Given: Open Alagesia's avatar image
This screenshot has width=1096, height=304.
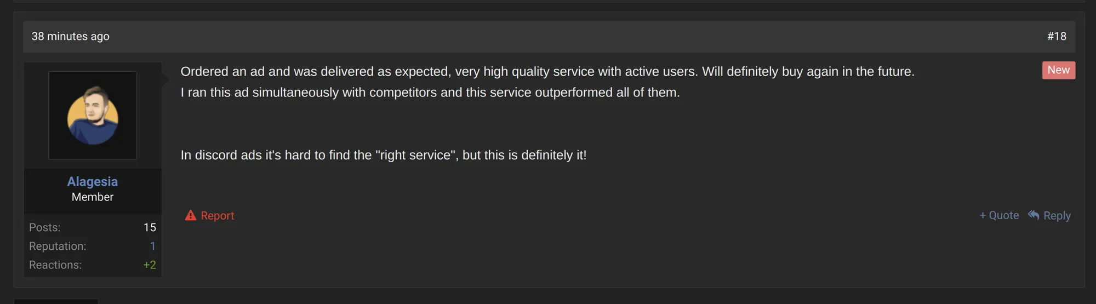Looking at the screenshot, I should click(93, 116).
